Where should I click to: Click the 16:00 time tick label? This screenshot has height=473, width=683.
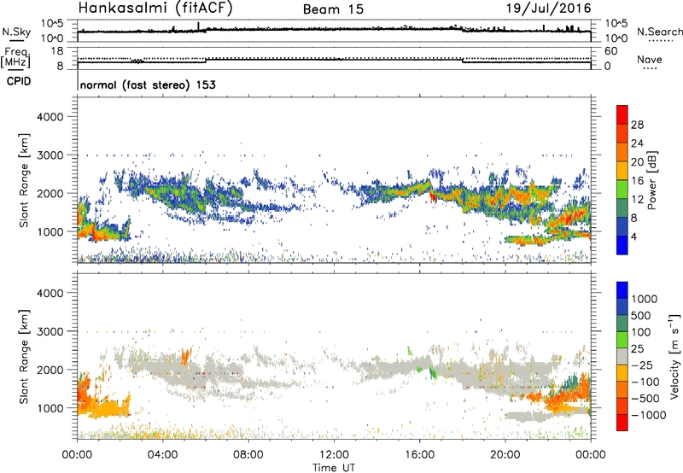coord(419,455)
